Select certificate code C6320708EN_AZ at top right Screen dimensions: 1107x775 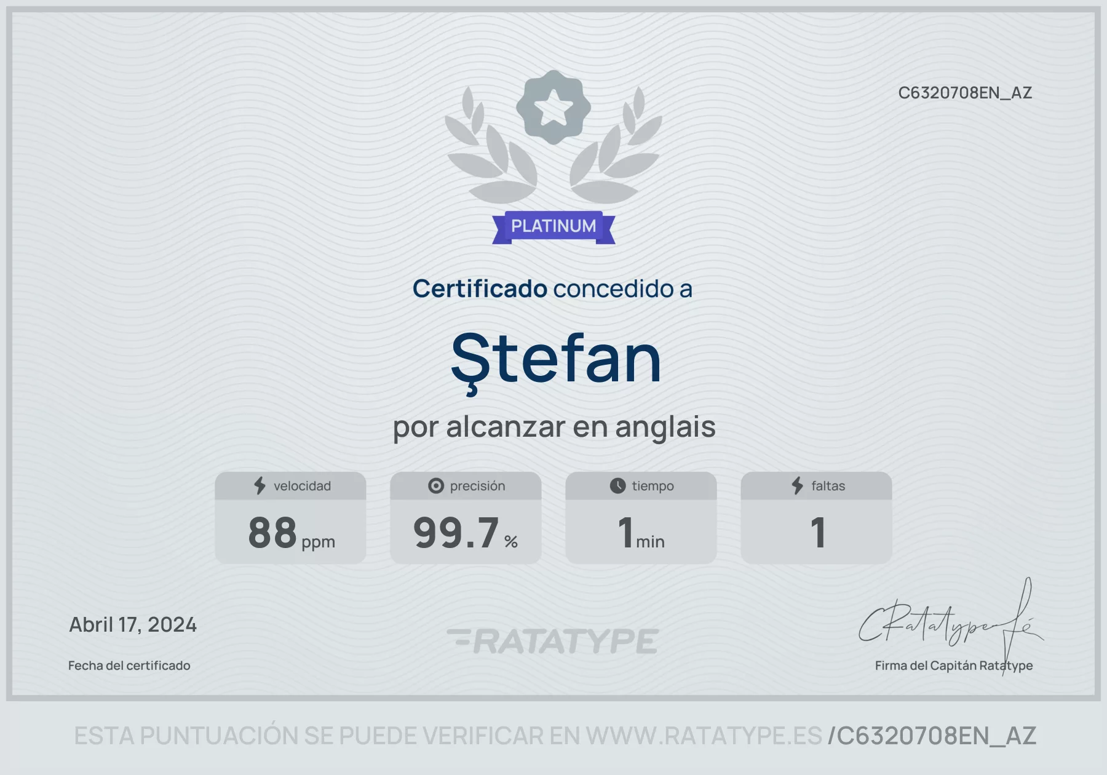pyautogui.click(x=965, y=93)
